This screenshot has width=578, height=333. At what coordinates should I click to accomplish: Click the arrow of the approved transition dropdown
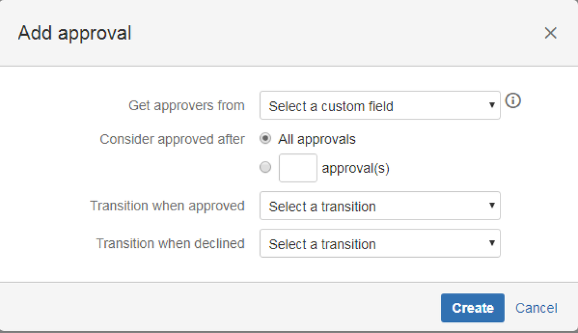pyautogui.click(x=492, y=206)
